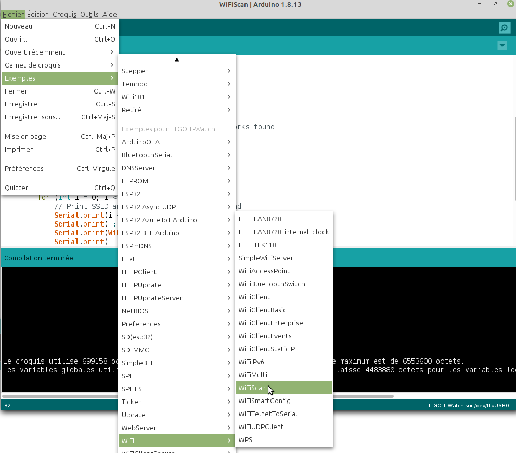This screenshot has height=453, width=516.
Task: Open the NetBIOS examples submenu
Action: (x=177, y=311)
